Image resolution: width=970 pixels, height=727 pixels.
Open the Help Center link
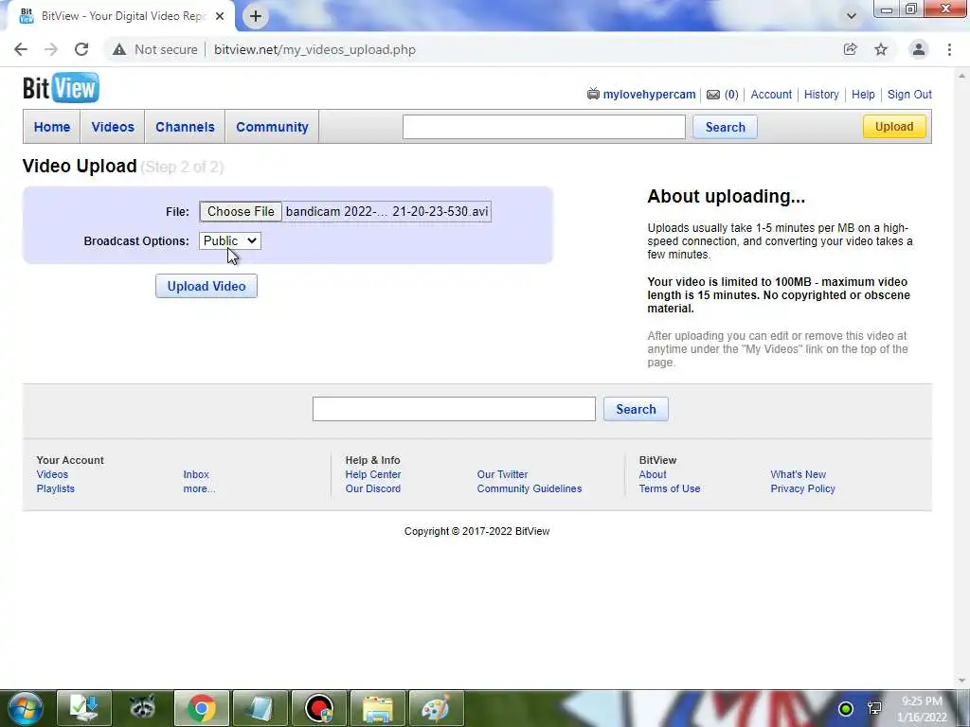point(373,474)
